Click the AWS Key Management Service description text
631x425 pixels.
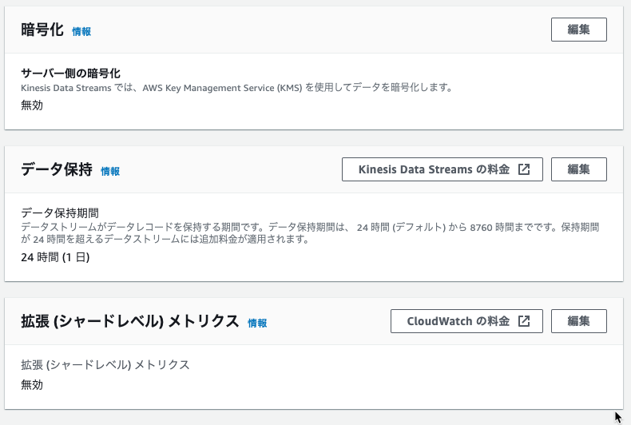(x=237, y=88)
